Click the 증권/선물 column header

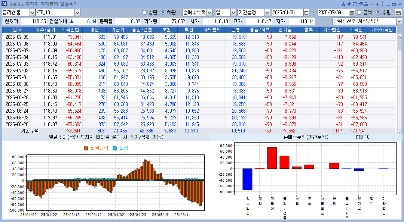(x=142, y=30)
